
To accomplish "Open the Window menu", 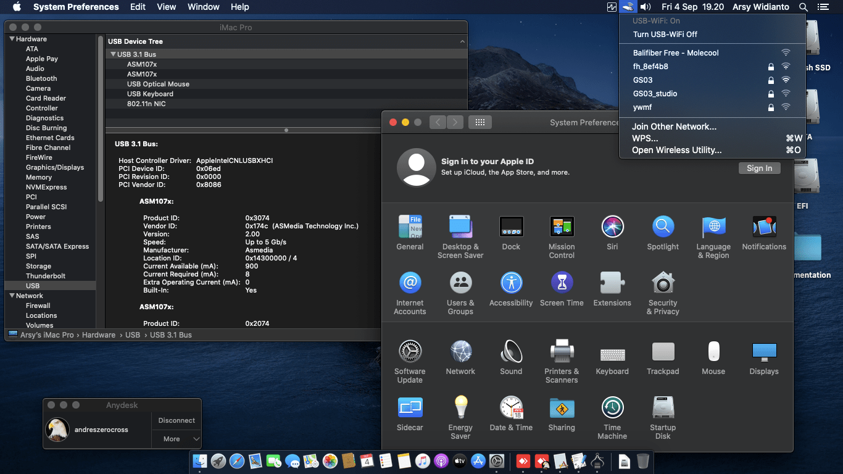I will click(203, 7).
